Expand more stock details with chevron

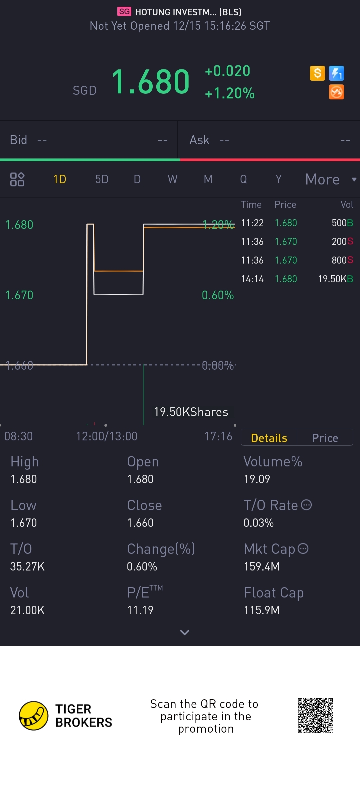[184, 632]
